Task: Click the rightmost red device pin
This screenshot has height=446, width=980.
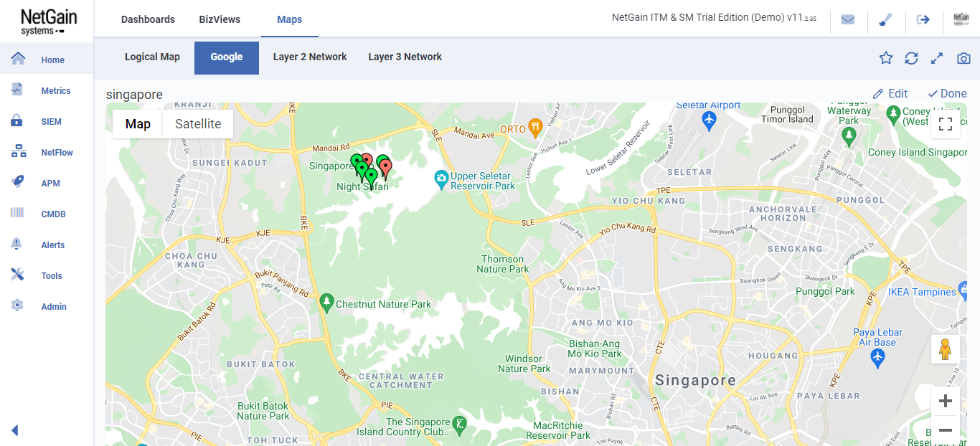Action: point(386,169)
